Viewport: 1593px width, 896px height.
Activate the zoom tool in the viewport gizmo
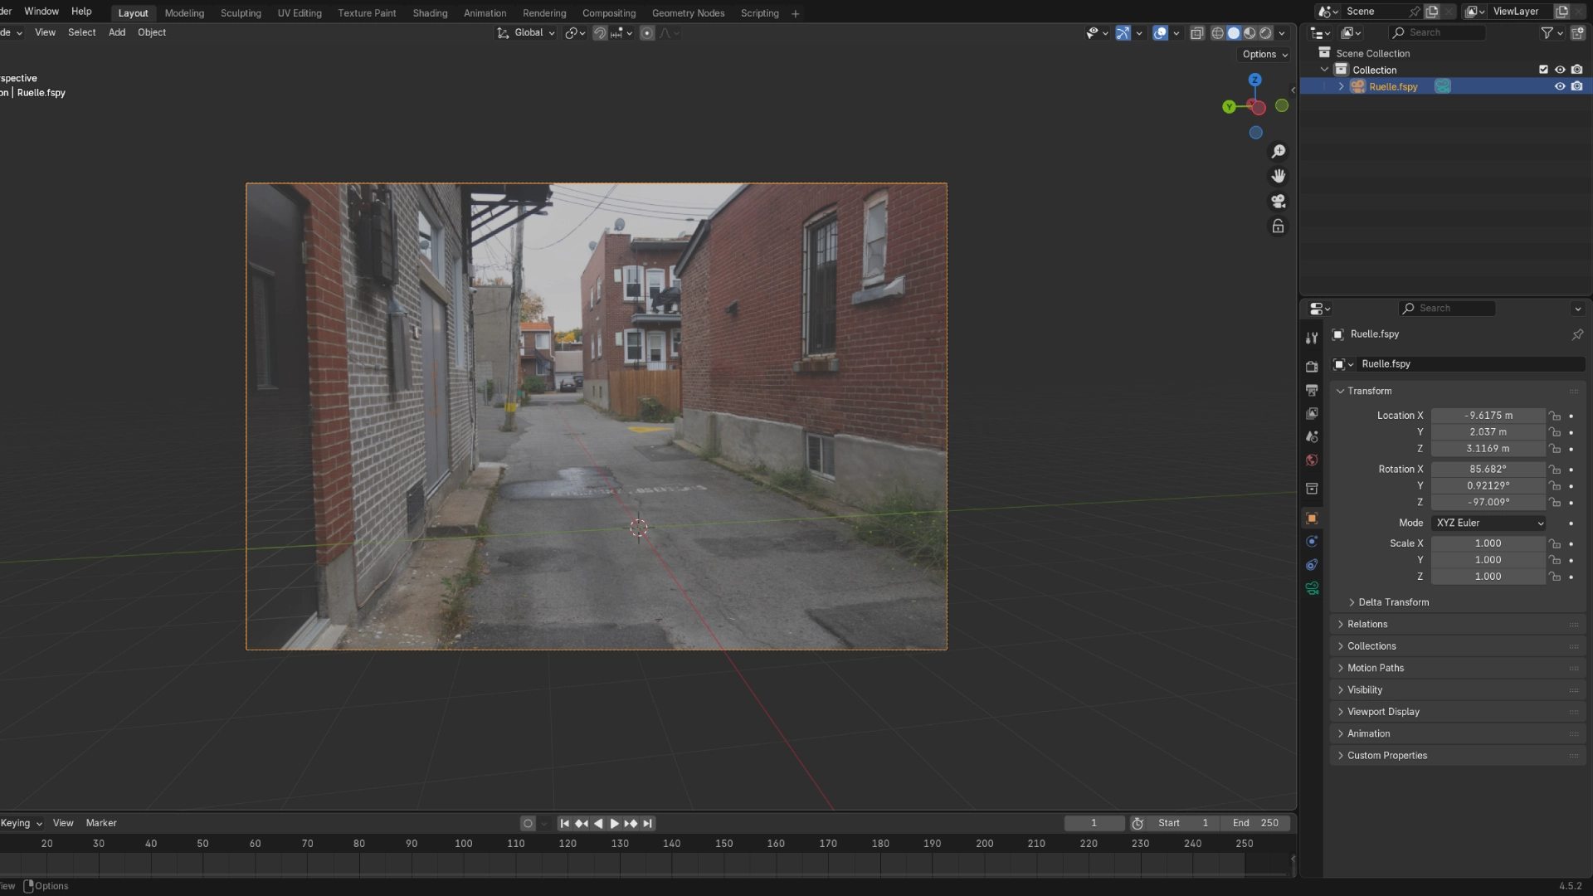coord(1279,151)
